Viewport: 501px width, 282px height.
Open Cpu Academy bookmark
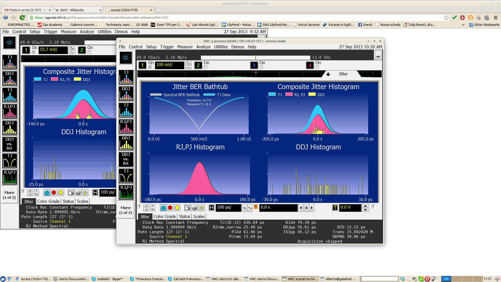tap(50, 25)
